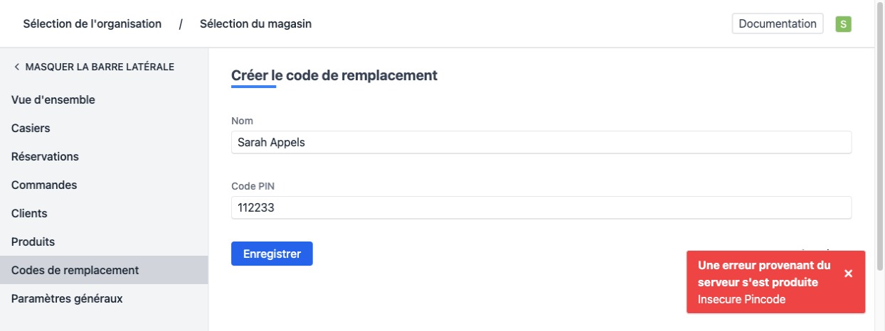This screenshot has width=885, height=331.
Task: Close the server error notification
Action: click(x=848, y=273)
